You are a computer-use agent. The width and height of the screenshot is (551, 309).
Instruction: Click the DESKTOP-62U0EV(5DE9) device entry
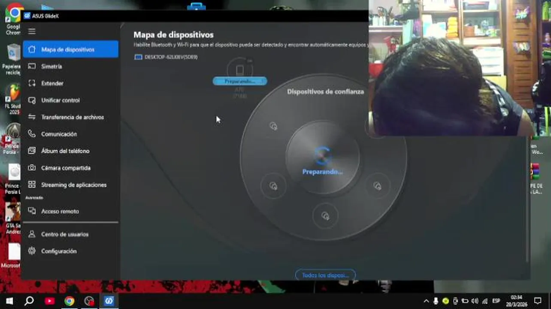click(167, 57)
